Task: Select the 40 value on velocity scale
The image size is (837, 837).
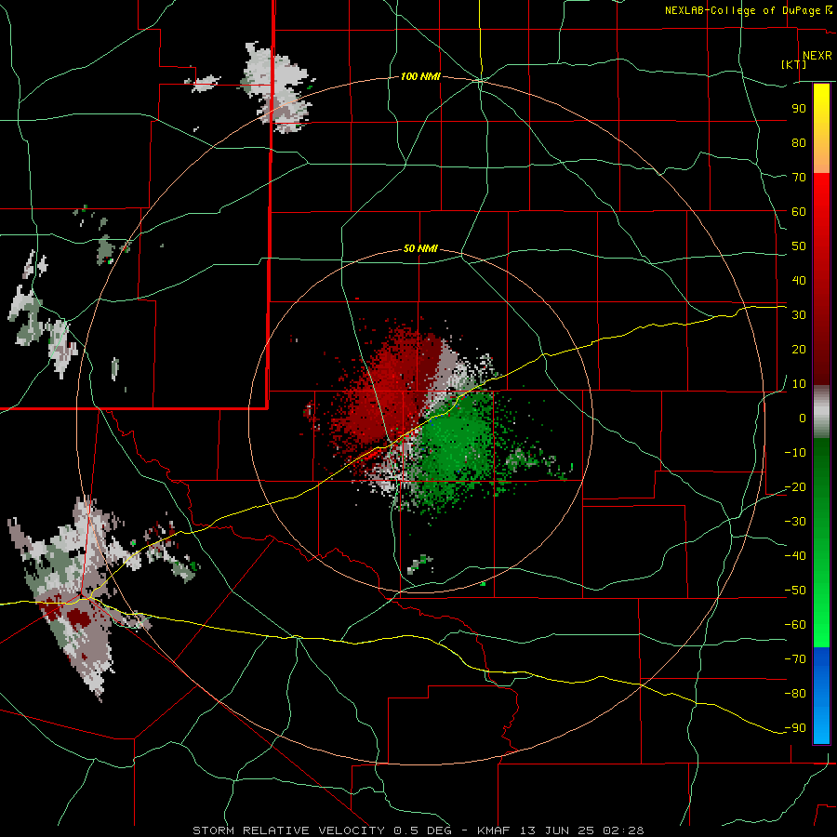Action: 799,280
